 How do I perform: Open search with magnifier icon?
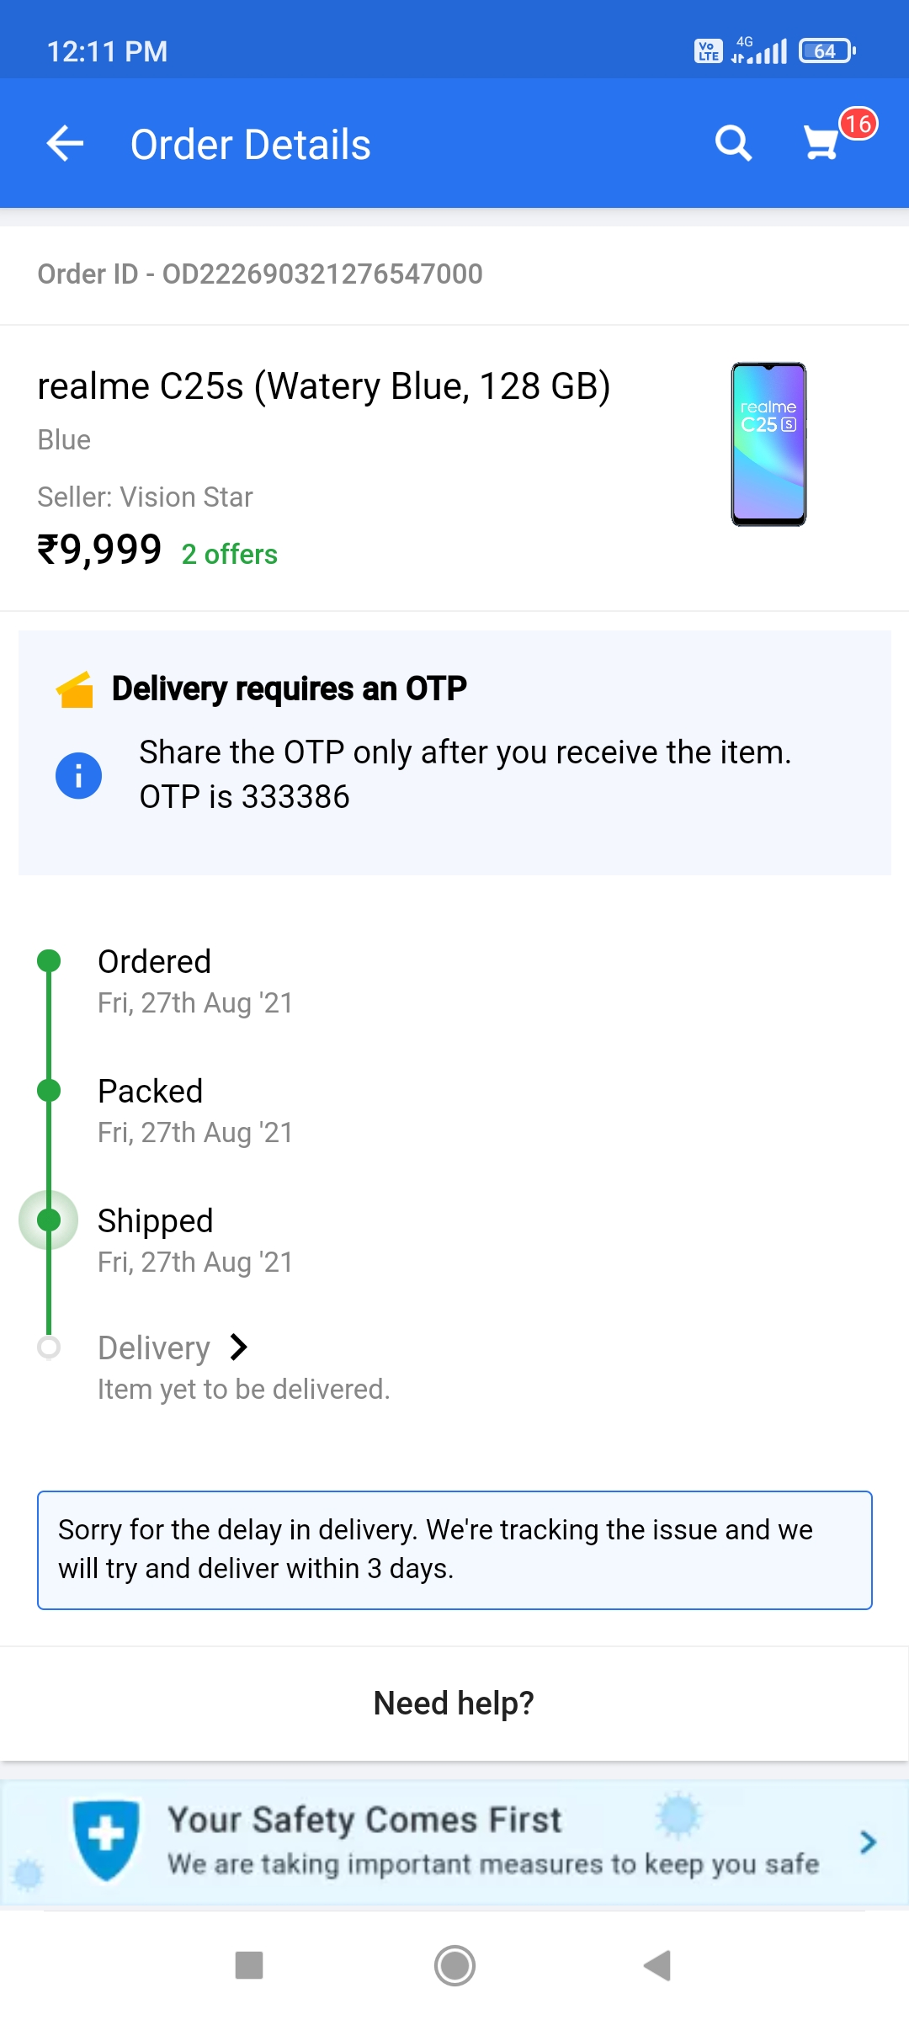pos(733,144)
